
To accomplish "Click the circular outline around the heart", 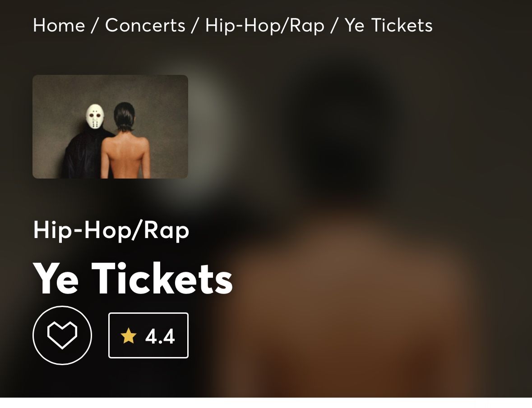I will coord(62,335).
